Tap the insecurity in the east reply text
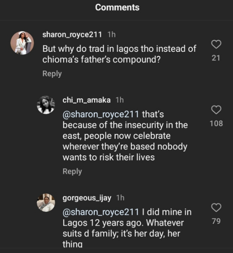The width and height of the screenshot is (233, 253). pos(125,135)
